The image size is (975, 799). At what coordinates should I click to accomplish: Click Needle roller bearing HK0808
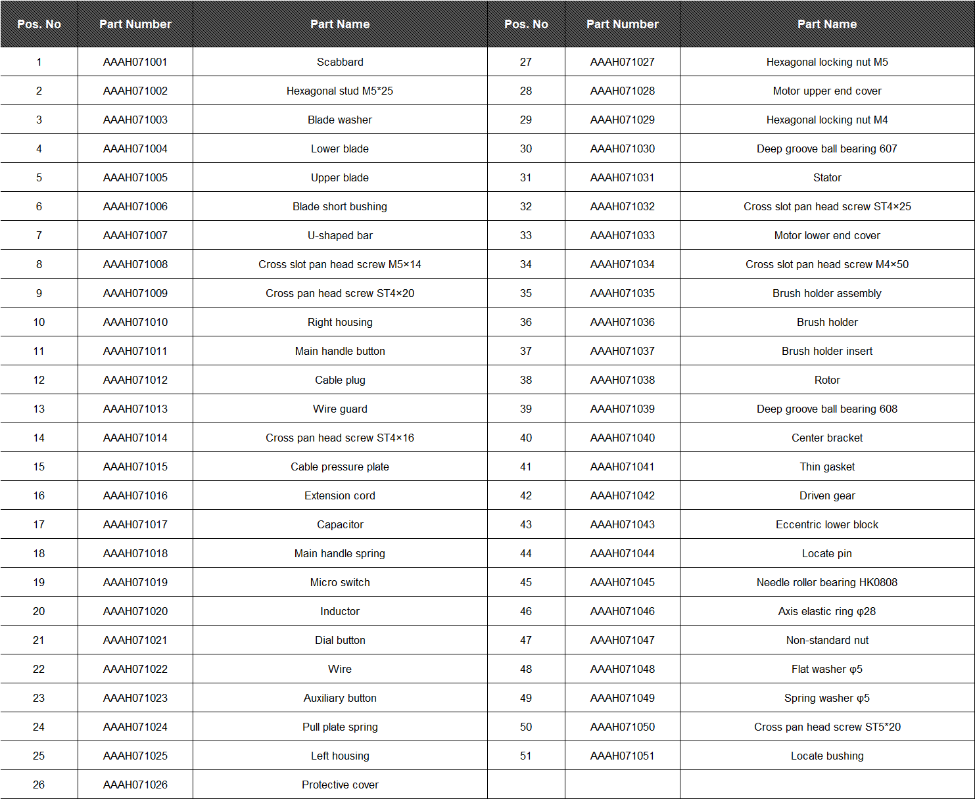pos(827,582)
